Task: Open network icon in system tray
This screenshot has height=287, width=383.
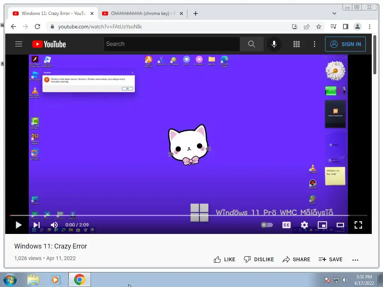Action: 336,280
